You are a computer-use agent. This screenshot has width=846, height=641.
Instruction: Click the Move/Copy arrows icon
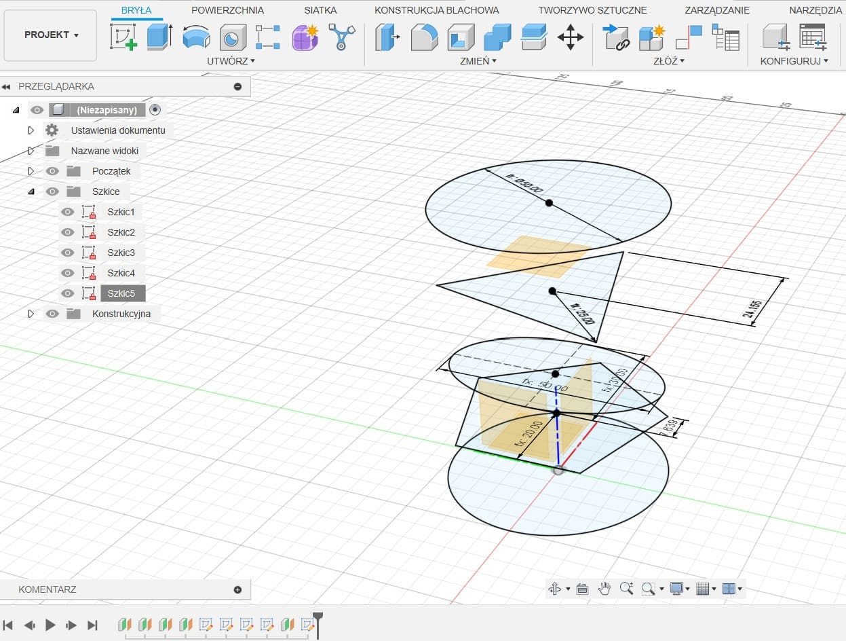click(x=570, y=37)
